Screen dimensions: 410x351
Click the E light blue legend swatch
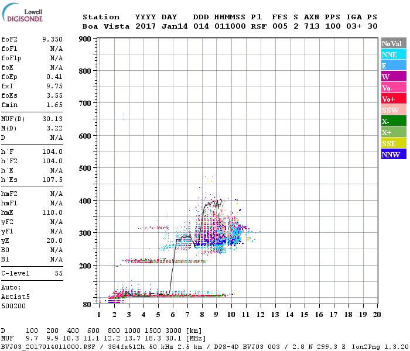(394, 66)
